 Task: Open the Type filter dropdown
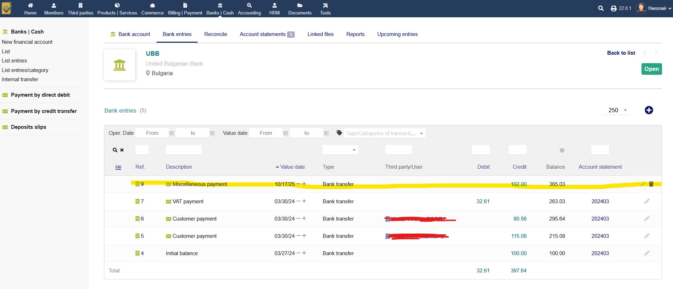tap(340, 150)
